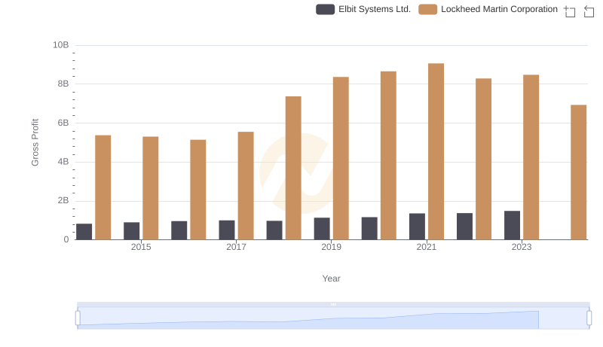Click the 10B y-axis label
The image size is (603, 347).
pos(61,45)
